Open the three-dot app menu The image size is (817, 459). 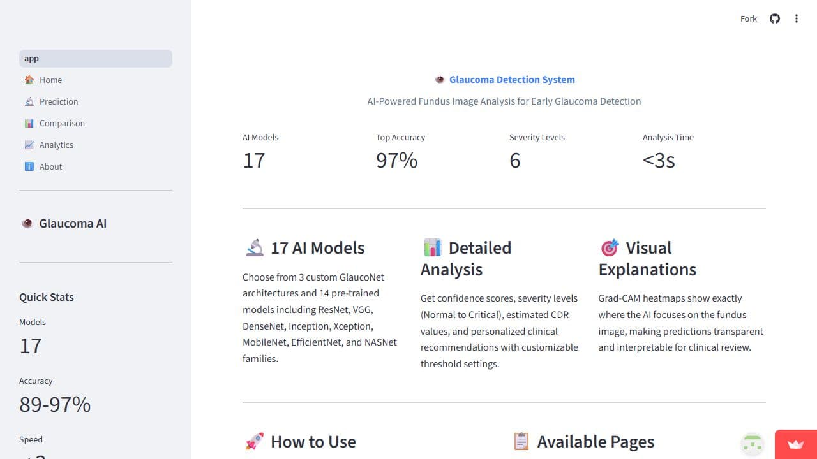point(796,18)
